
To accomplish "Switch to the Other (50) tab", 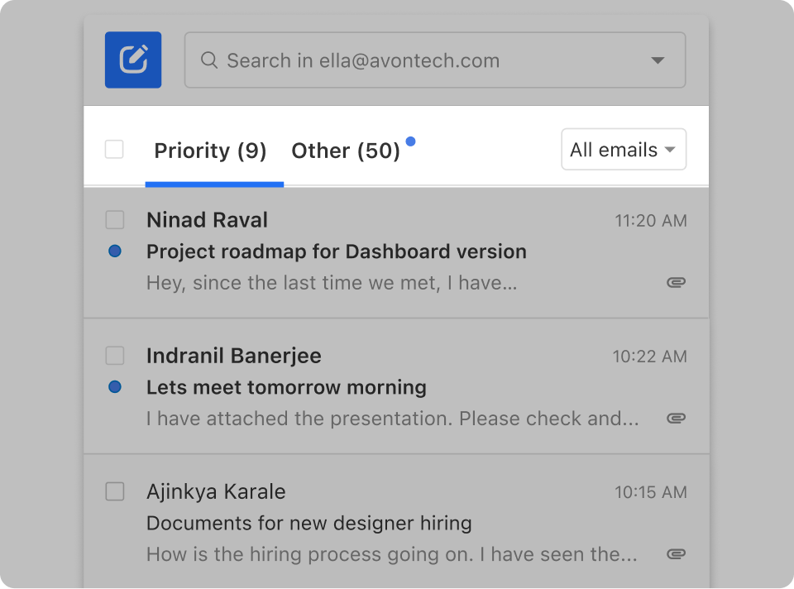I will click(x=347, y=151).
